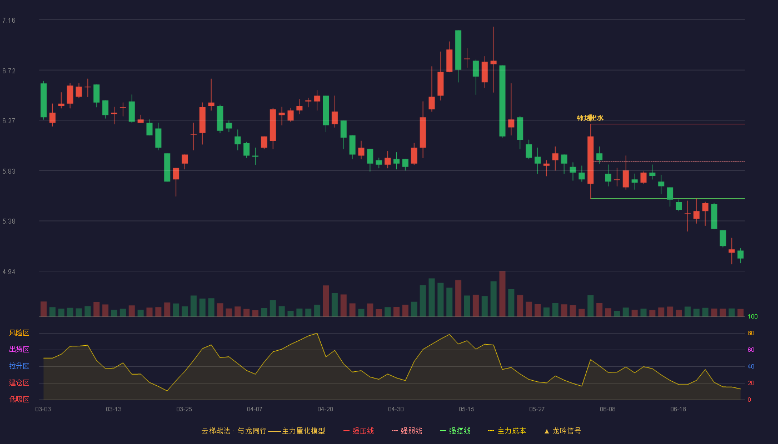Image resolution: width=778 pixels, height=444 pixels.
Task: Click the 低吸区 zone label
Action: click(19, 399)
